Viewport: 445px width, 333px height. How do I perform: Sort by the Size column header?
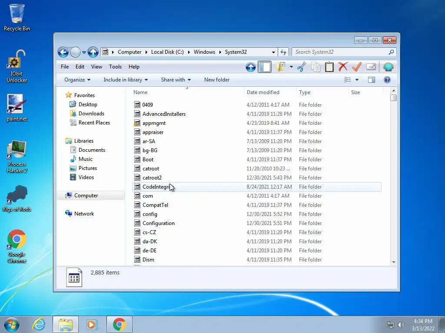365,92
